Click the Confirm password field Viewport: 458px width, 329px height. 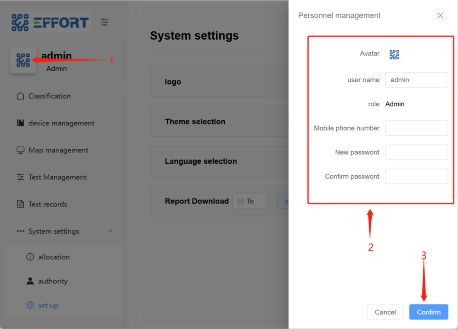[417, 176]
